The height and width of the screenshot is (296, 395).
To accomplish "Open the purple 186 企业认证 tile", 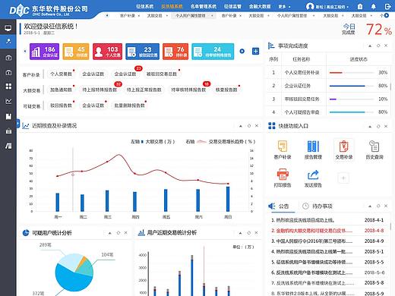I will coord(44,52).
